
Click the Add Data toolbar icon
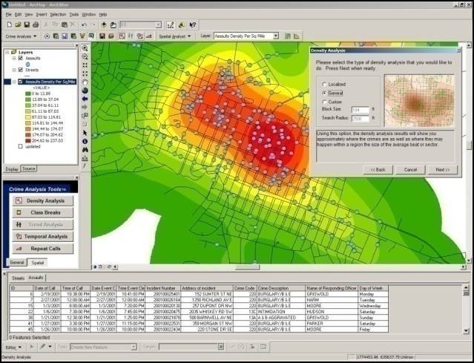[104, 24]
